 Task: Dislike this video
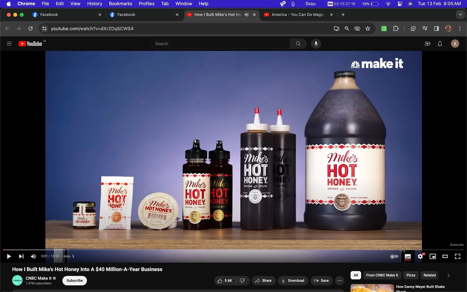(242, 280)
